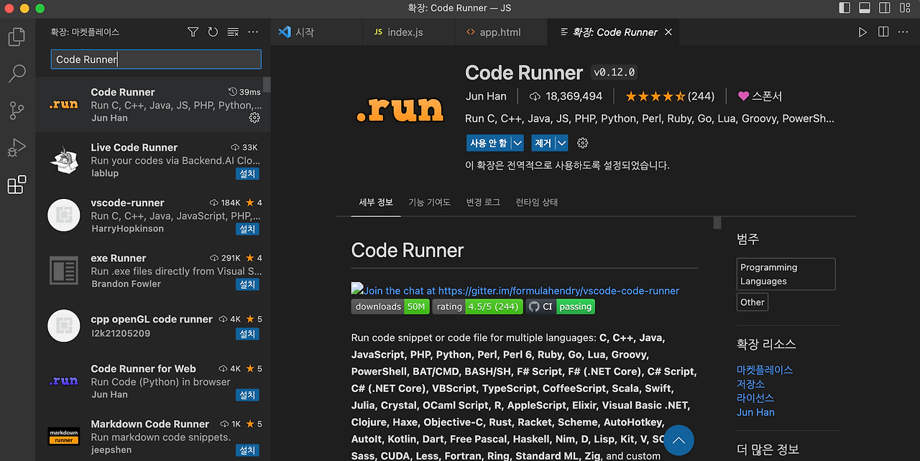Image resolution: width=920 pixels, height=461 pixels.
Task: Select the 세부 정보 tab
Action: [376, 202]
